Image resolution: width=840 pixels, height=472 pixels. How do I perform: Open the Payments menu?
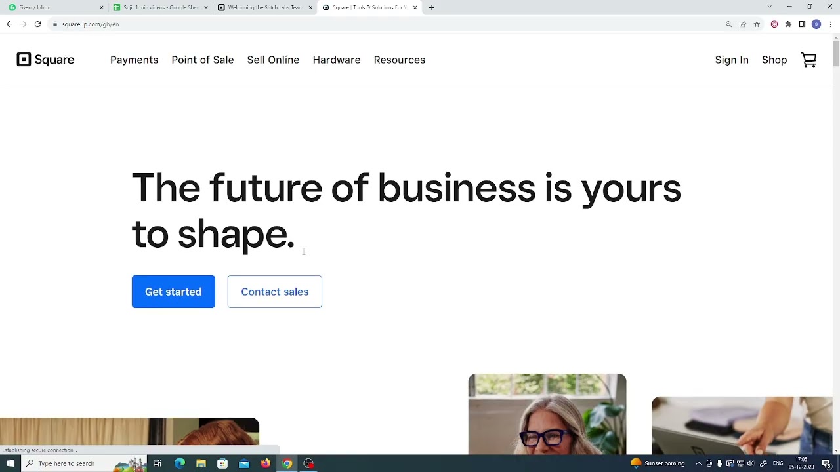[134, 60]
